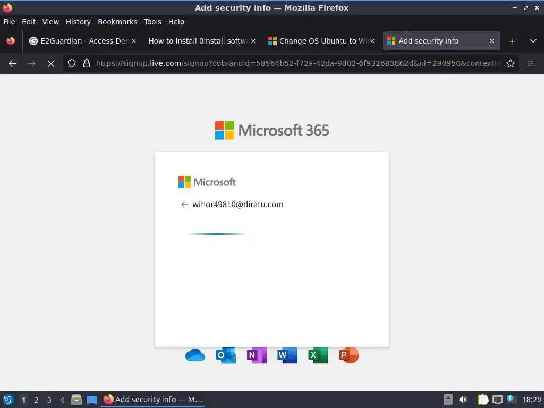Click the OneNote icon

pyautogui.click(x=257, y=355)
